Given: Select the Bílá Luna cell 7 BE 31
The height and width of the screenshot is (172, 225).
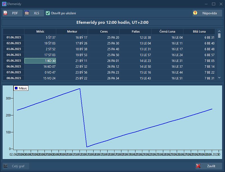Looking at the screenshot, I should pyautogui.click(x=199, y=78).
